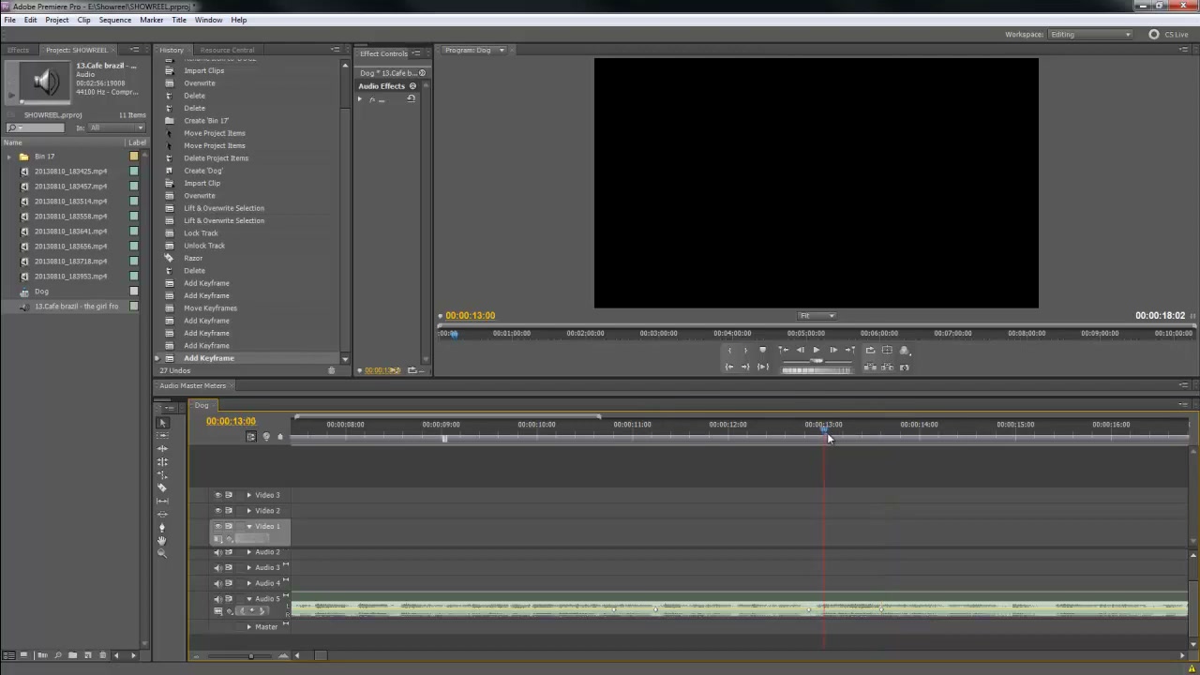Screen dimensions: 1200x675
Task: Click the Set Out point icon
Action: pos(745,350)
